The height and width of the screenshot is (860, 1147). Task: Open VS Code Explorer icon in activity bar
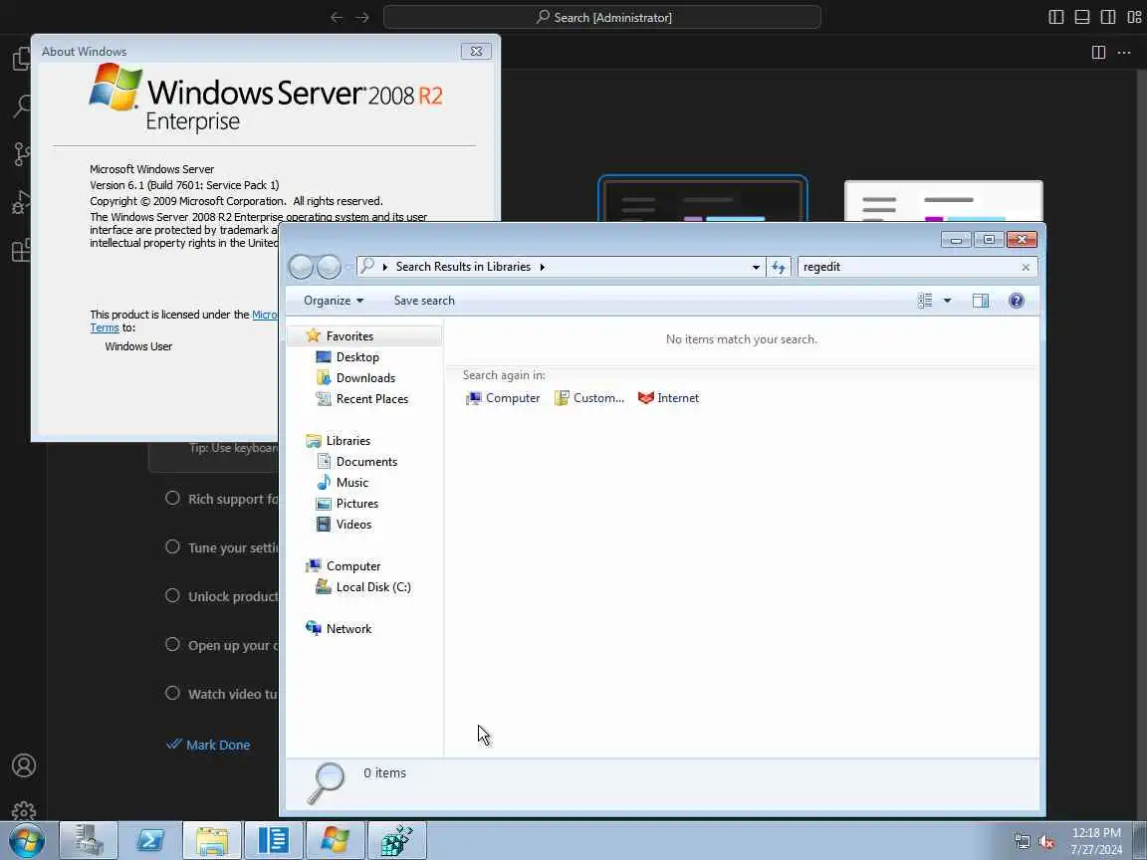(x=21, y=59)
